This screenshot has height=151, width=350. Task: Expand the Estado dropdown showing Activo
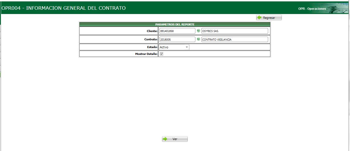pyautogui.click(x=174, y=47)
